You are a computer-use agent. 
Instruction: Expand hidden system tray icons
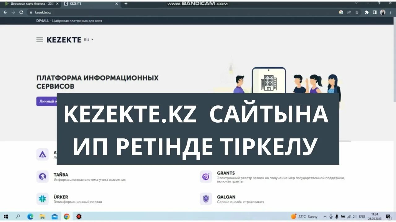(325, 216)
